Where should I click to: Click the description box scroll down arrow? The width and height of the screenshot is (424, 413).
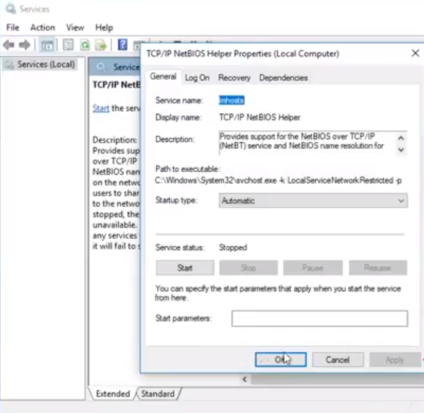point(401,150)
